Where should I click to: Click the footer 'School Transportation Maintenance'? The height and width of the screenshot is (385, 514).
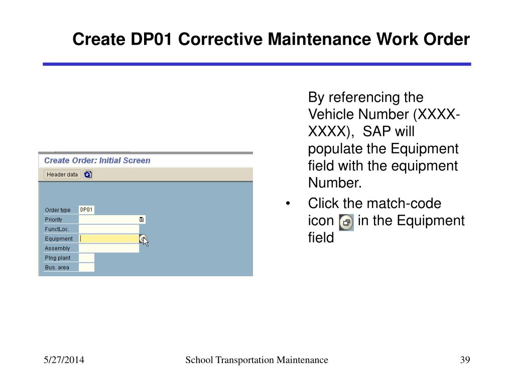pyautogui.click(x=256, y=360)
